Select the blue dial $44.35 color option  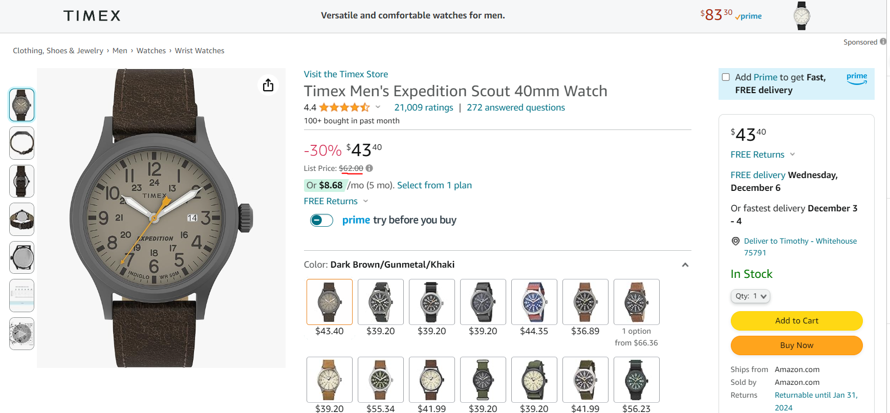coord(534,302)
